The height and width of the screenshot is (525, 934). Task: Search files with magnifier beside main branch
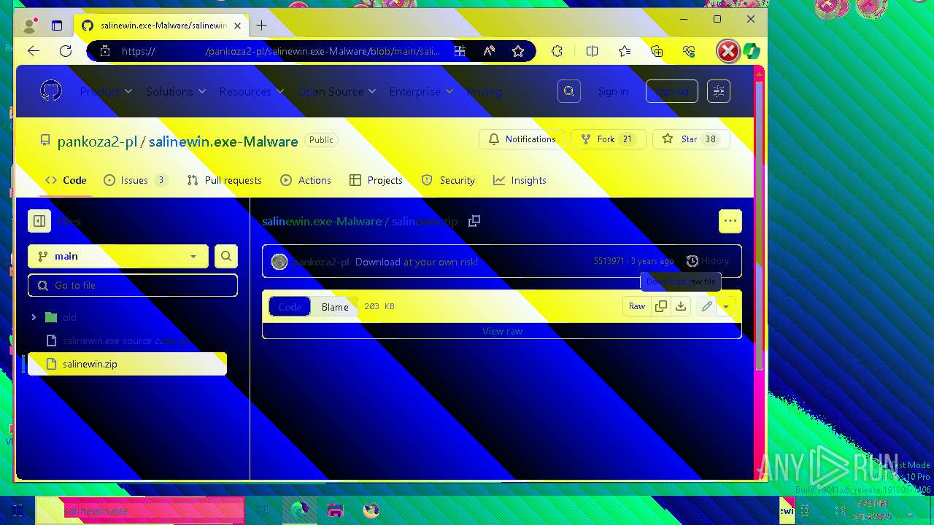[226, 256]
